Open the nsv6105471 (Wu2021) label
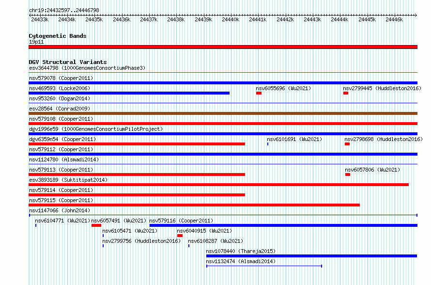Image resolution: width=431 pixels, height=285 pixels. click(x=130, y=231)
